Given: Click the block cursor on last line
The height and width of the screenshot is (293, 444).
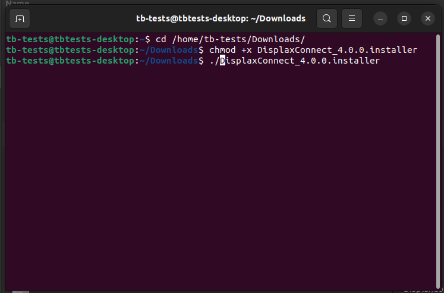Looking at the screenshot, I should click(x=222, y=61).
